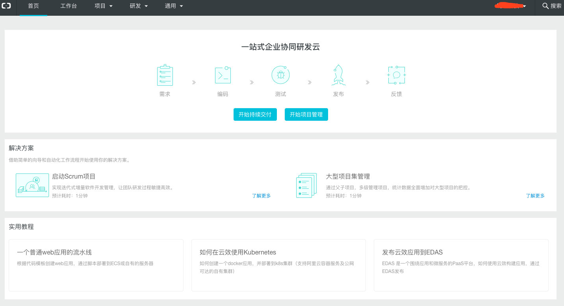Open the 一个普通web应用的流水线 tutorial card
Image resolution: width=564 pixels, height=306 pixels.
click(96, 265)
